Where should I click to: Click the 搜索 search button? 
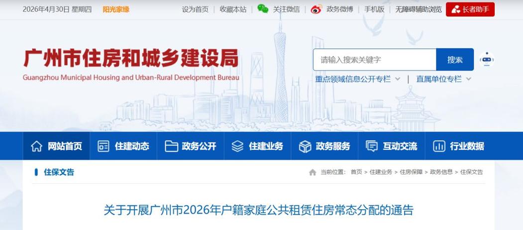(x=455, y=60)
